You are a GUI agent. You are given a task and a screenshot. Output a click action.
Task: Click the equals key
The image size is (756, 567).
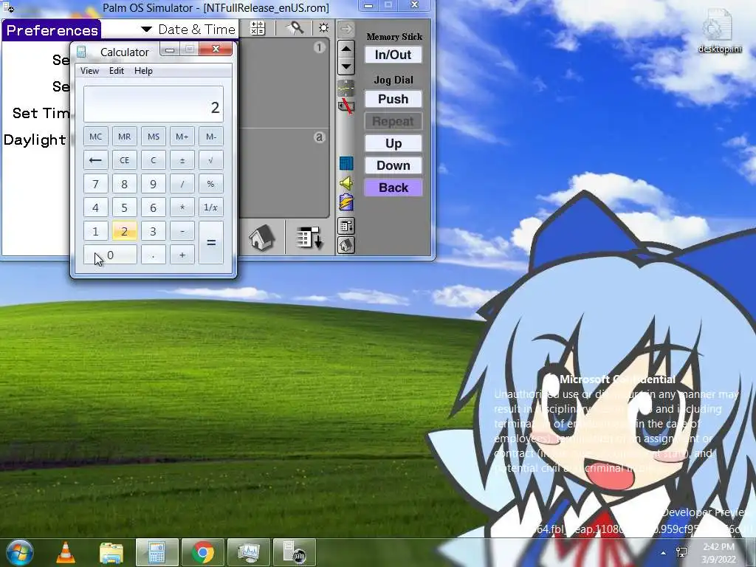click(211, 242)
